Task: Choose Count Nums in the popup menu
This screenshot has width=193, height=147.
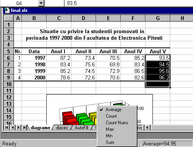Action: click(117, 123)
